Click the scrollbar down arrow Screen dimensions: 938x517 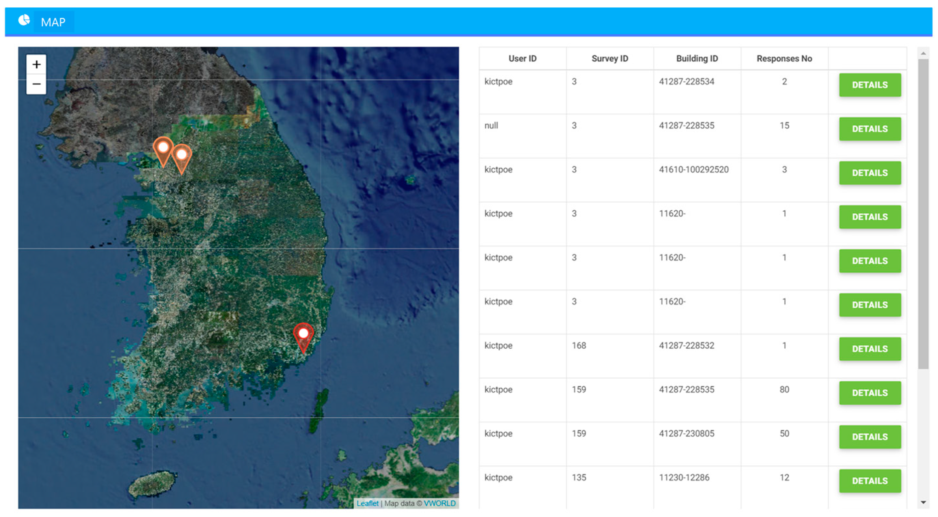click(923, 502)
